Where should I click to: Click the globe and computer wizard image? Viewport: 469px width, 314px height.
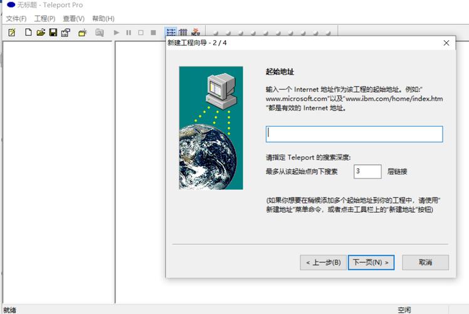pos(211,128)
